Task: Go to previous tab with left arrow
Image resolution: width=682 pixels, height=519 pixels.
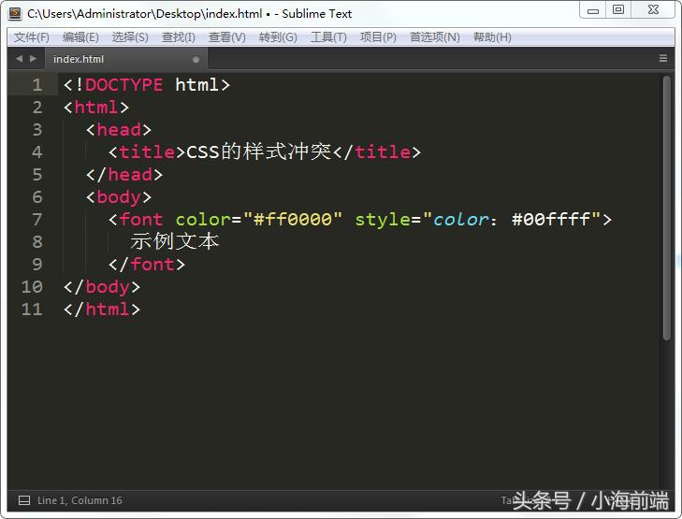Action: 19,59
